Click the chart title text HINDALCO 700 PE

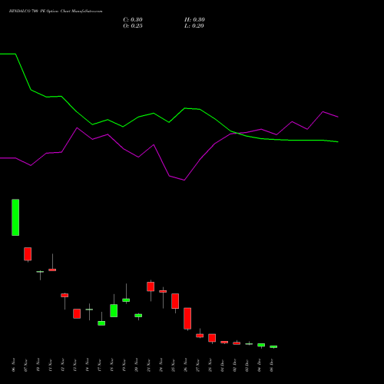[x=27, y=12]
